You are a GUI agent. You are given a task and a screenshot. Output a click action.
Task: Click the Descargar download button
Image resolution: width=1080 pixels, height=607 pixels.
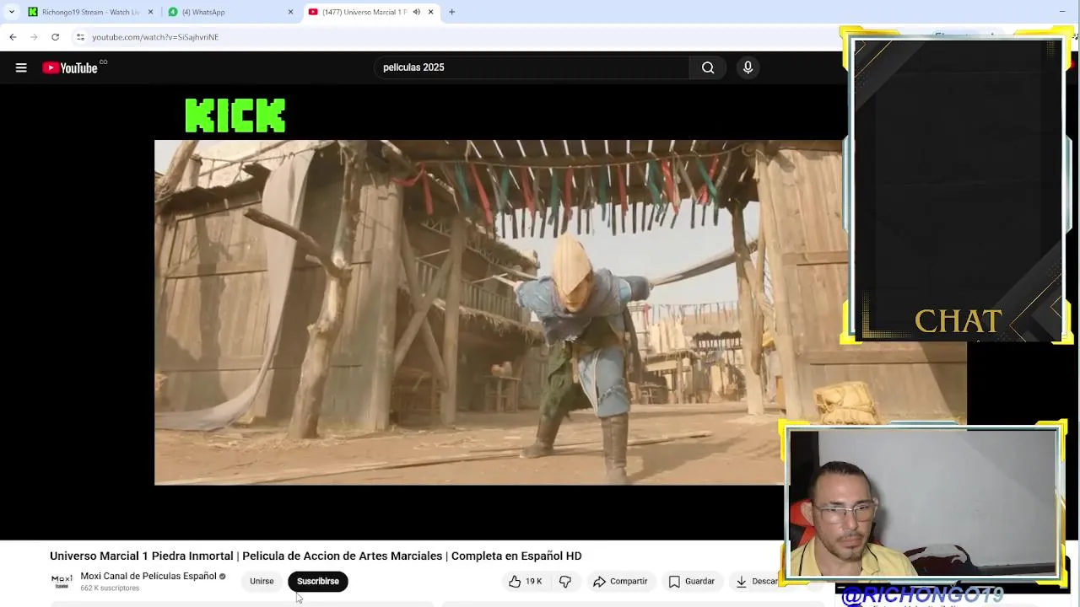[x=757, y=581]
